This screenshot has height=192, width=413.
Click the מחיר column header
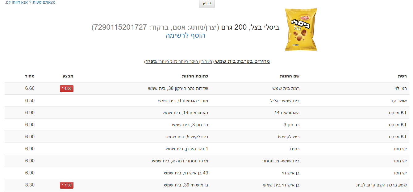click(30, 76)
